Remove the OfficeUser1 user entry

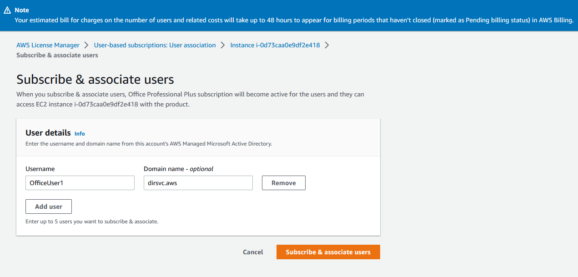click(283, 182)
